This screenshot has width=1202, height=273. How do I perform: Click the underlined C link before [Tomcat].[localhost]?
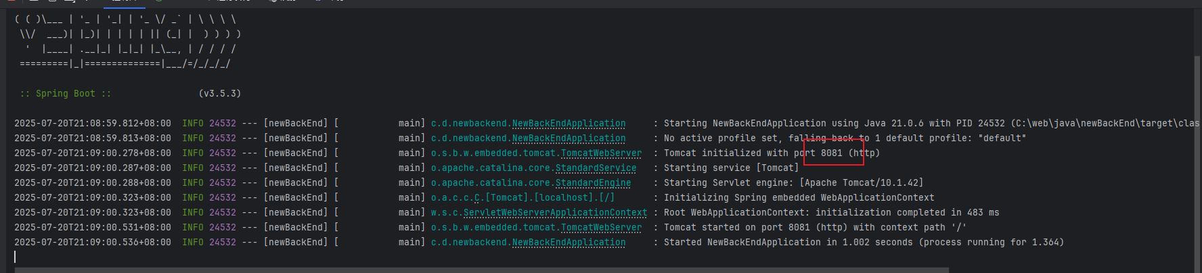tap(476, 198)
